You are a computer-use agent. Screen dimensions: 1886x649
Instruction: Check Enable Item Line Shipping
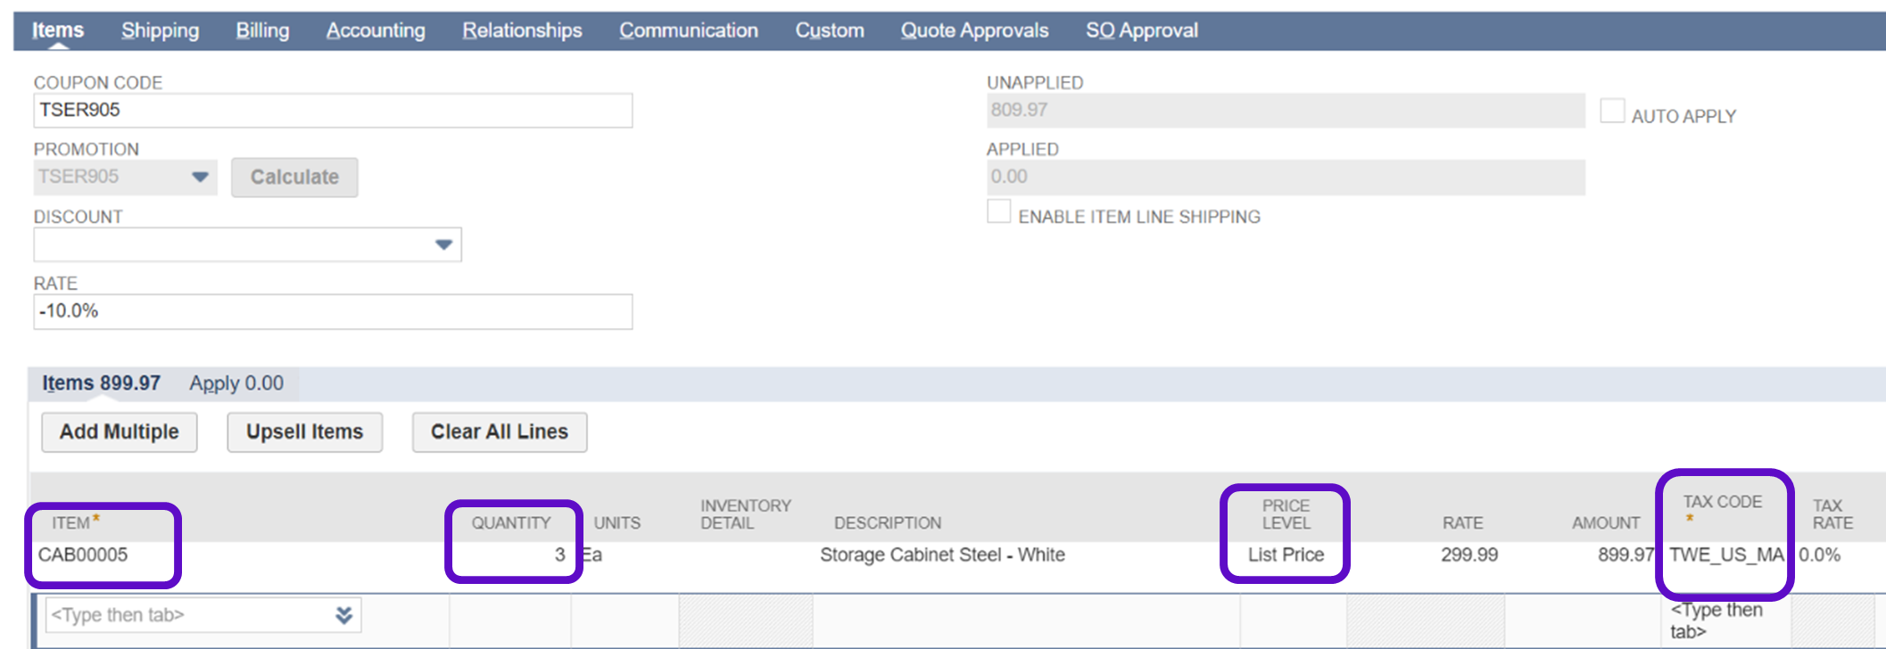998,212
